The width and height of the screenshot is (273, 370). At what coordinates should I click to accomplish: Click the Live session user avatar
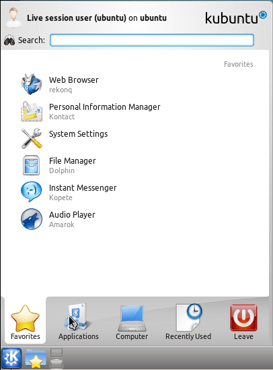pos(13,18)
